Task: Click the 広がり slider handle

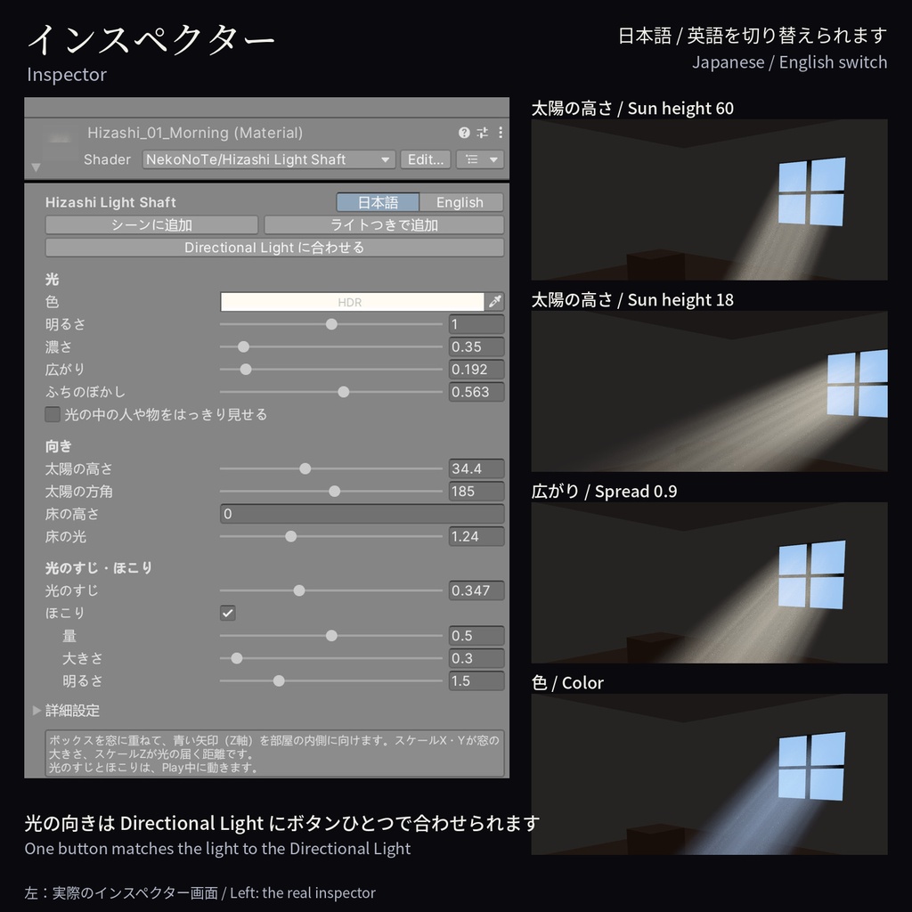Action: click(x=246, y=370)
